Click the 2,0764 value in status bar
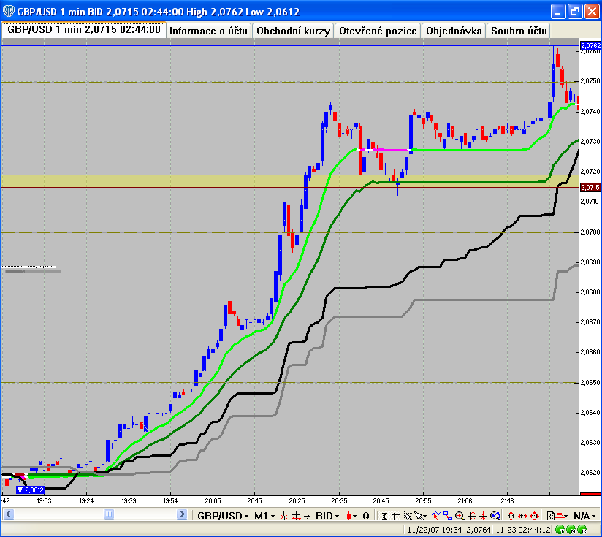The width and height of the screenshot is (602, 537). click(x=479, y=530)
